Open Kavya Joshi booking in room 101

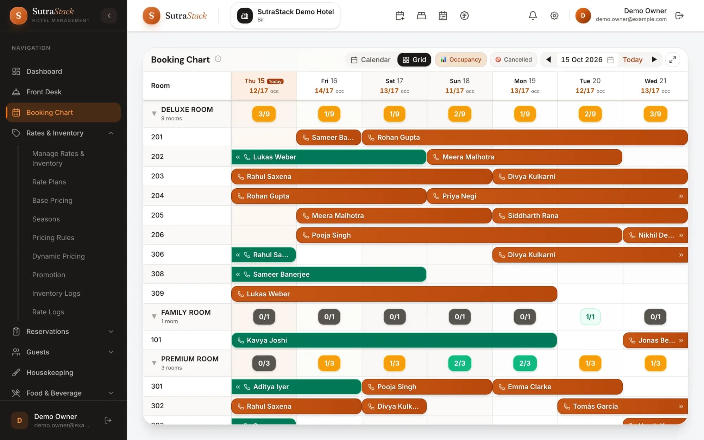[394, 340]
